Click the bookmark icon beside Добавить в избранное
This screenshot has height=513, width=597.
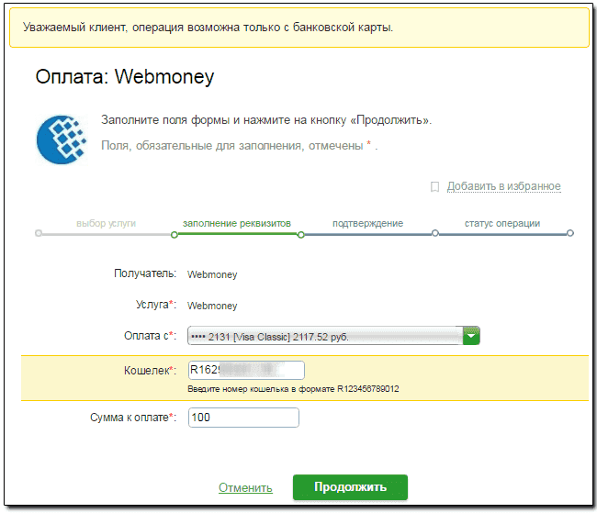click(435, 187)
